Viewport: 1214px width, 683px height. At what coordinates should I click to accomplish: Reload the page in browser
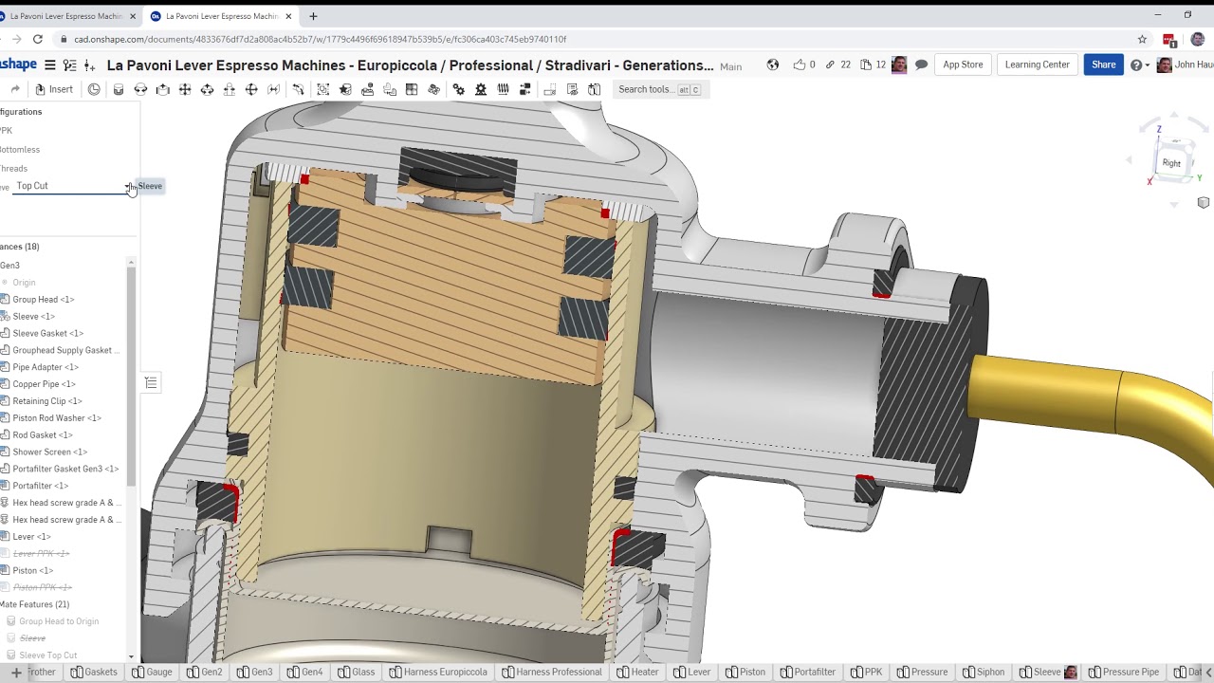[x=38, y=39]
